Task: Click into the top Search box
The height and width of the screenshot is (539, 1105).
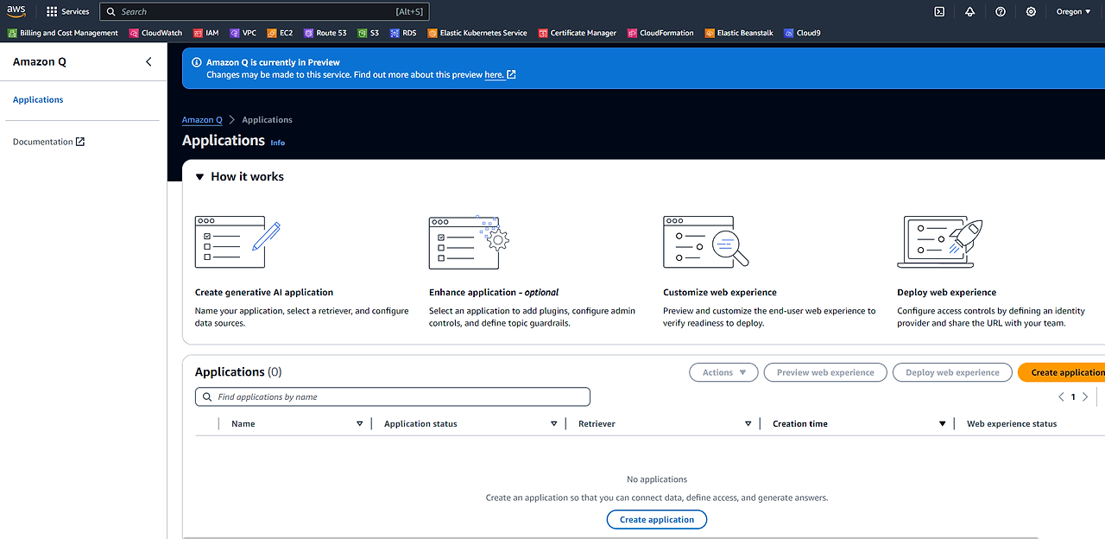Action: point(264,11)
